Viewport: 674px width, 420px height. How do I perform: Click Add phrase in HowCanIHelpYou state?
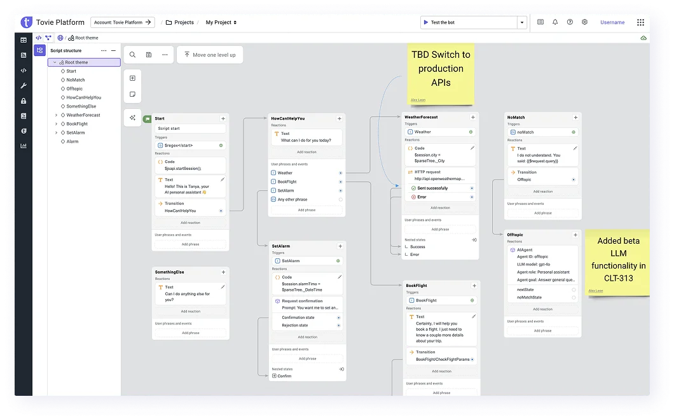307,210
